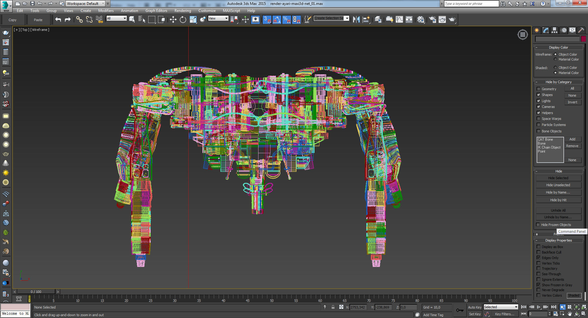Enable Hide Frozen Objects checkbox

(x=538, y=225)
